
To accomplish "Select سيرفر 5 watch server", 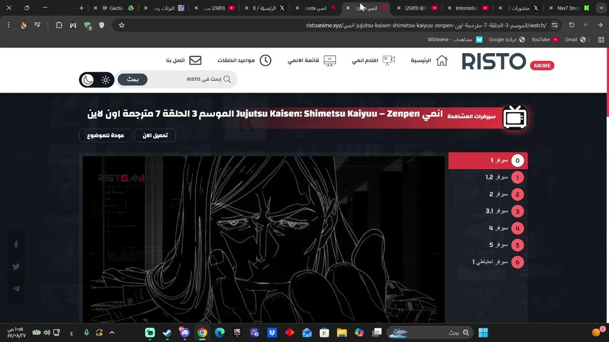I will coord(488,245).
